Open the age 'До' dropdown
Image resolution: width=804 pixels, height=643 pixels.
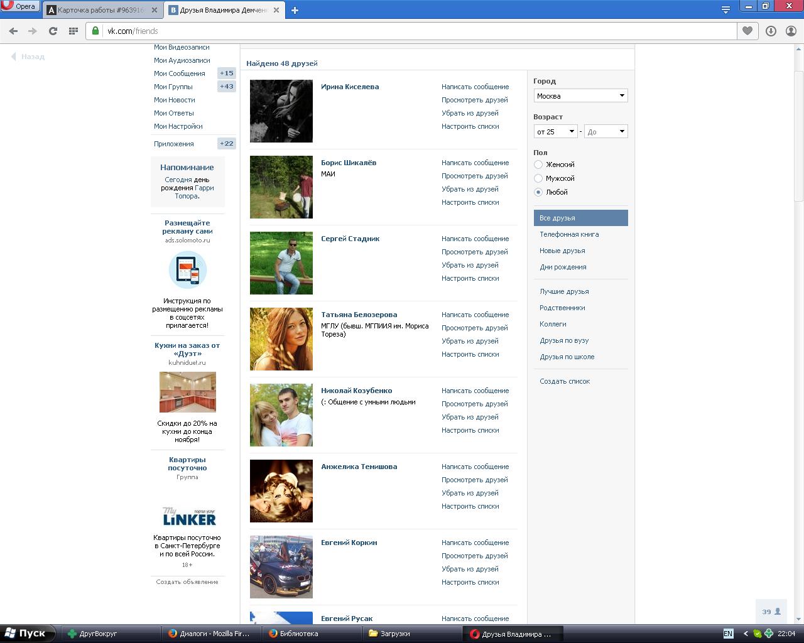point(606,131)
